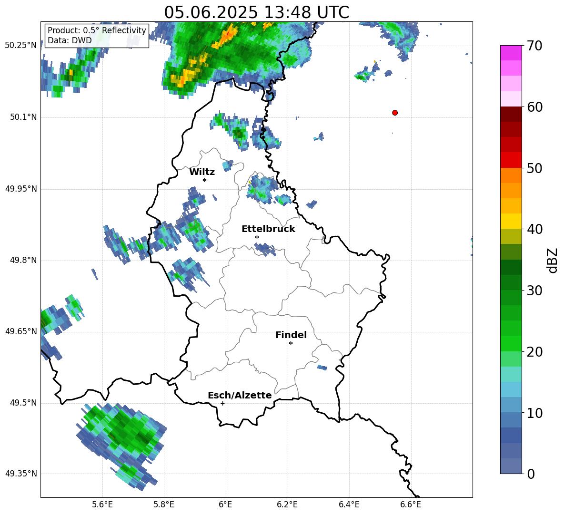Image resolution: width=564 pixels, height=514 pixels.
Task: Click the 49.8°N latitude label
Action: pyautogui.click(x=23, y=260)
